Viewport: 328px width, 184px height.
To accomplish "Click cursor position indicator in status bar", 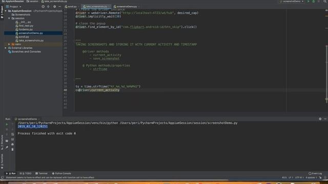I will tap(284, 178).
